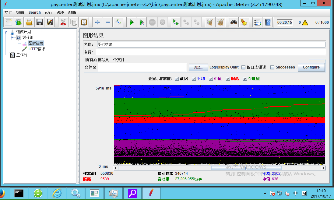This screenshot has width=334, height=200.
Task: Click the Clear All double broom icon
Action: click(220, 22)
